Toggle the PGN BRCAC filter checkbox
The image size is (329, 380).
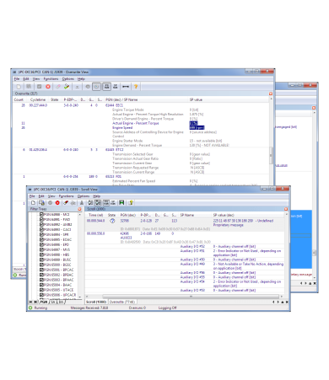tap(41, 270)
